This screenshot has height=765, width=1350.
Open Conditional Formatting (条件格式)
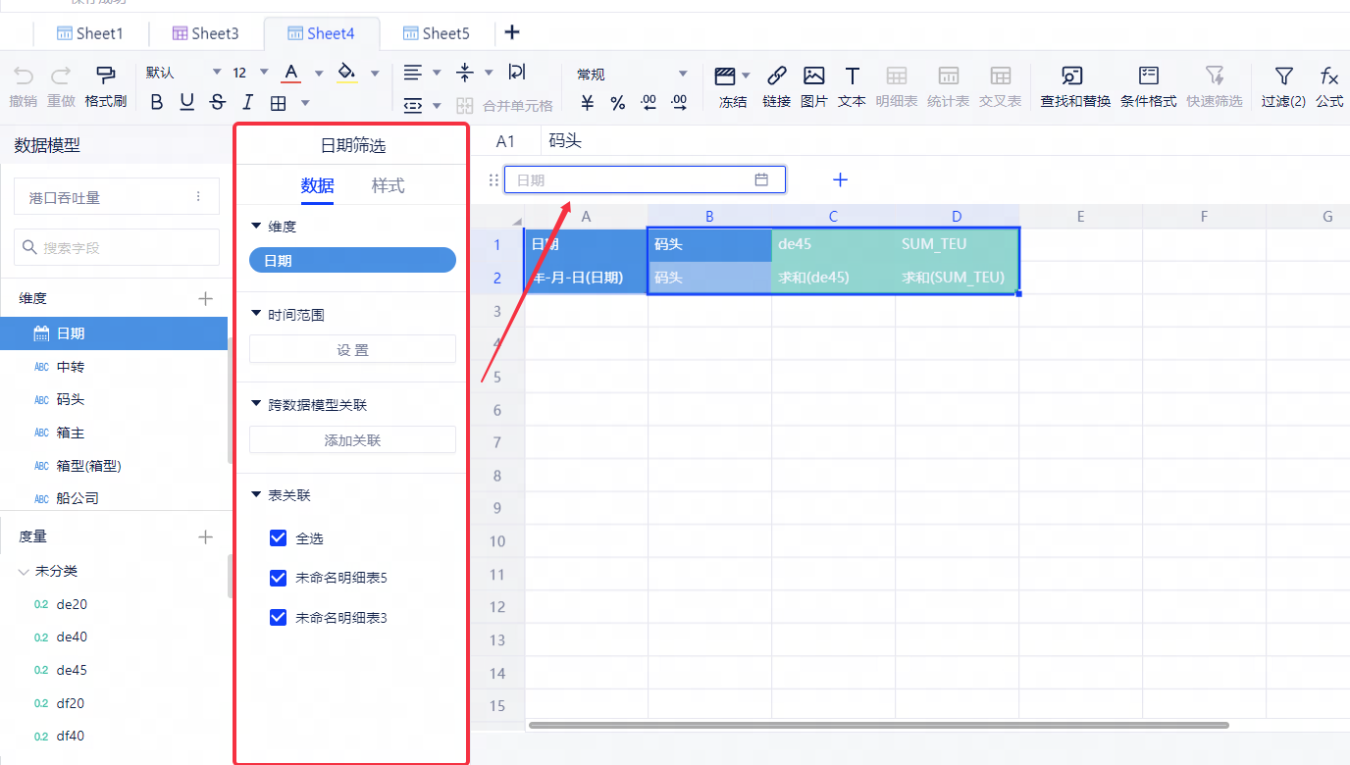[1148, 76]
